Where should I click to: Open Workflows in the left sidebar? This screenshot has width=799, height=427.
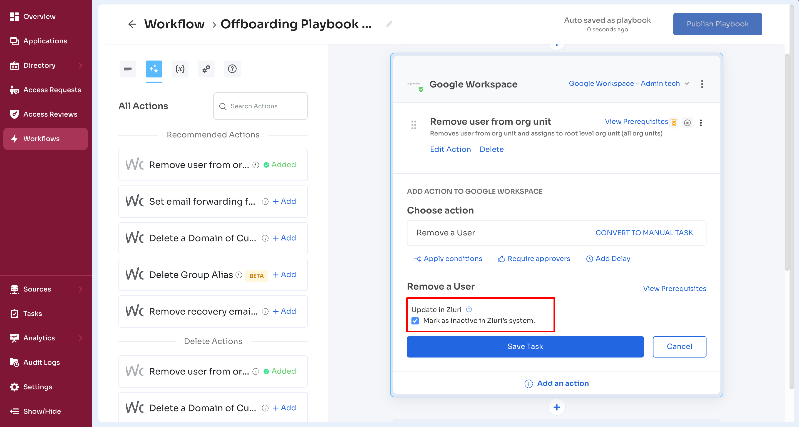42,139
